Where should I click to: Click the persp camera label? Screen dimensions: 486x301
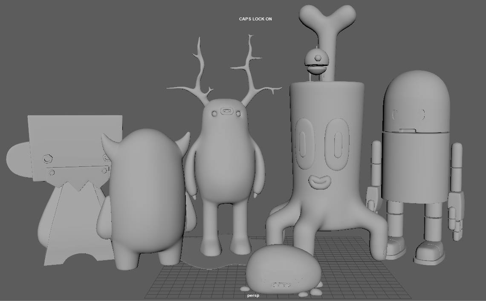[x=253, y=295]
